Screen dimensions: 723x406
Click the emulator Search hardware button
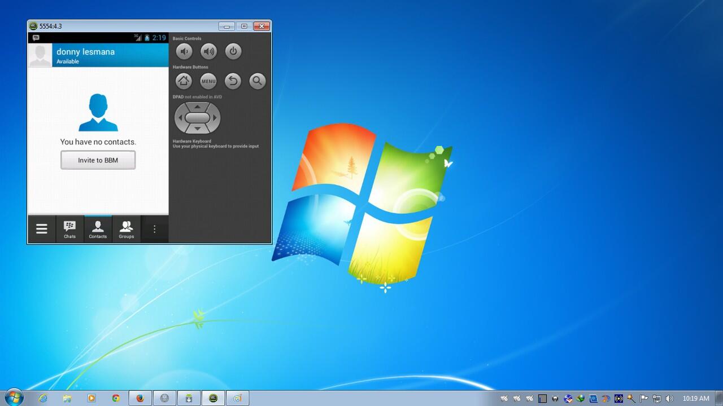point(257,81)
